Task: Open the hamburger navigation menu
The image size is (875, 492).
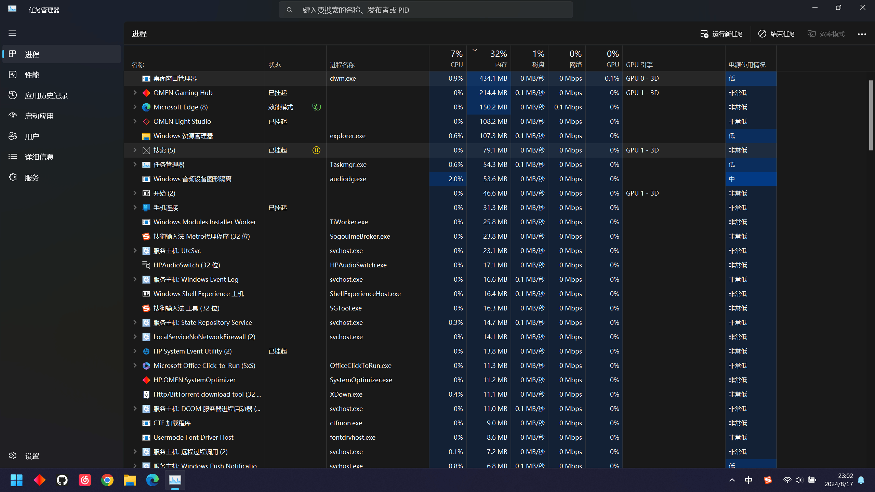Action: (x=12, y=33)
